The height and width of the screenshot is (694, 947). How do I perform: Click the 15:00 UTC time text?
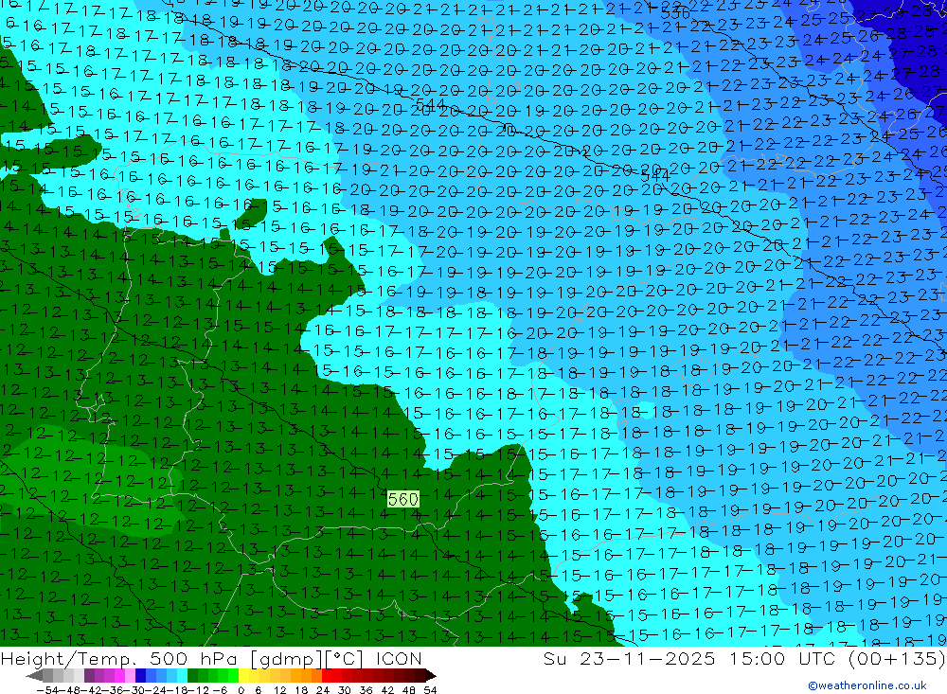point(784,659)
